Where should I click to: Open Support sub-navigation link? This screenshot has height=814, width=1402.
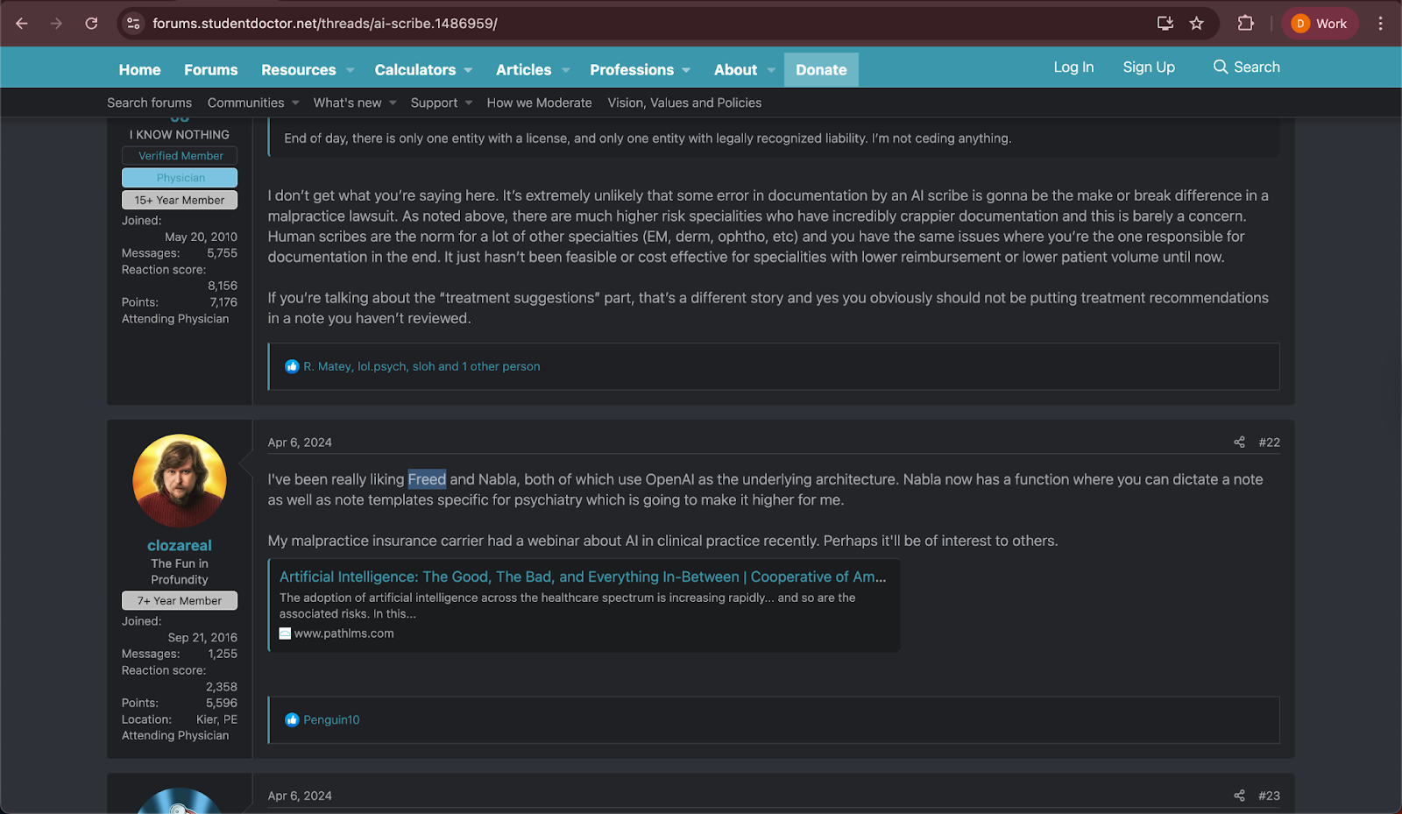point(435,103)
